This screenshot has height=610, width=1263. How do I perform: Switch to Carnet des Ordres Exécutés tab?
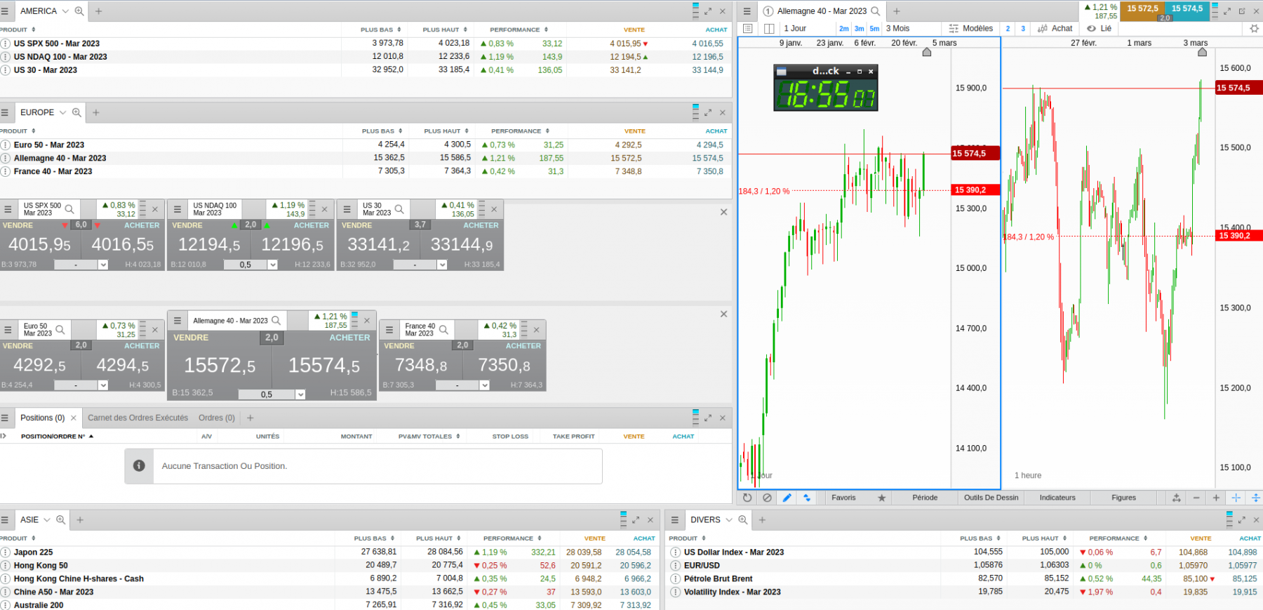(x=138, y=418)
